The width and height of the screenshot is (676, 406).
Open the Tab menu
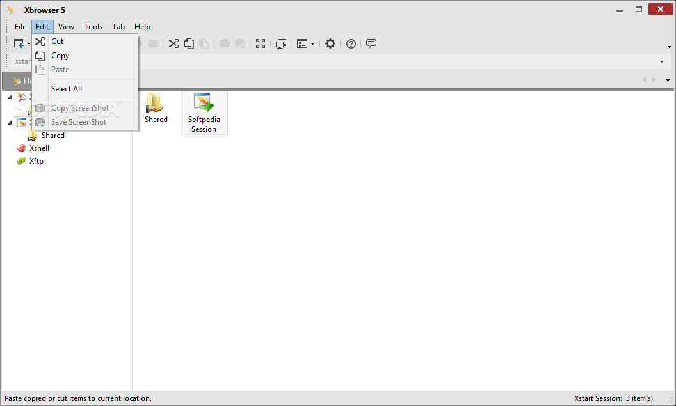(118, 27)
